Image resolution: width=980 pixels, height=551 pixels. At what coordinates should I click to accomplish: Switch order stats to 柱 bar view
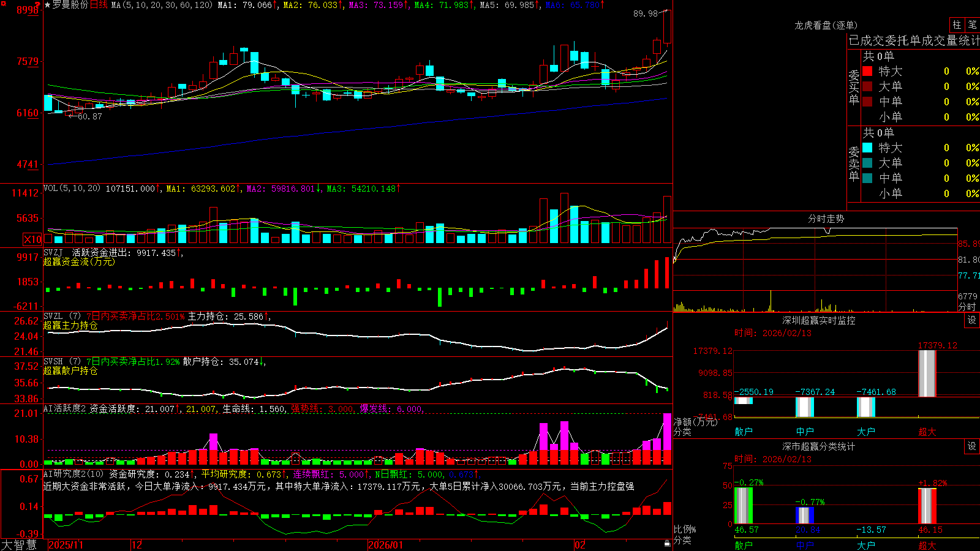click(957, 25)
